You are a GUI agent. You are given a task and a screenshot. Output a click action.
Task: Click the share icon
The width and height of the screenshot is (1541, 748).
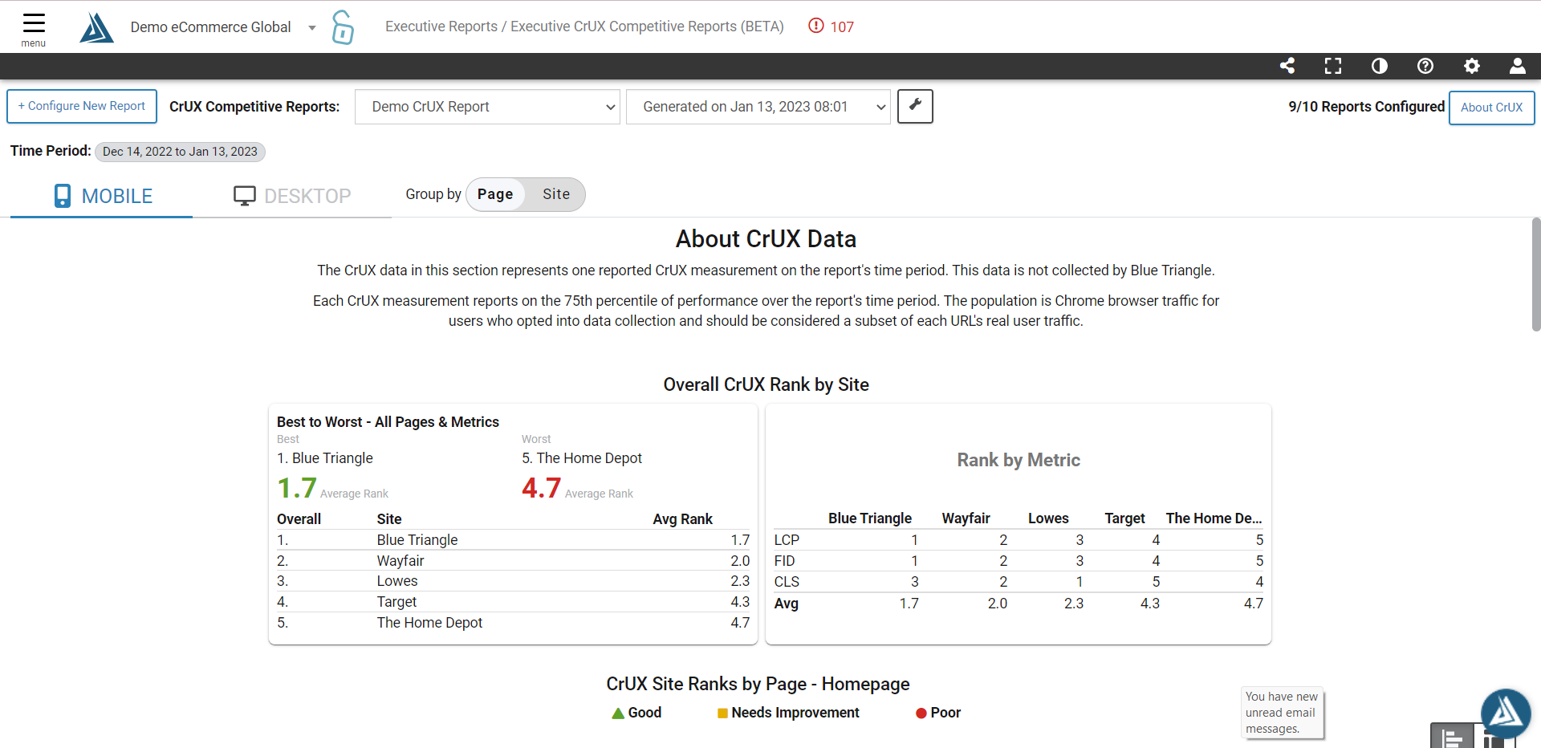(1287, 66)
